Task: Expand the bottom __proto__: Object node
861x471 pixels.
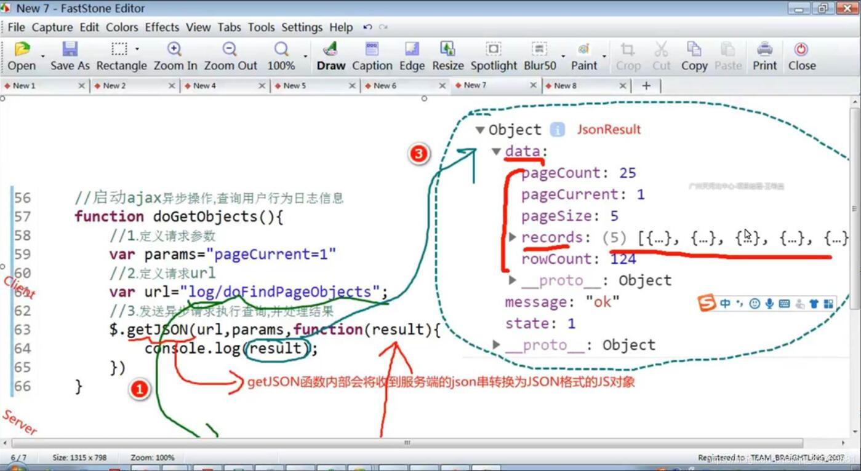Action: pos(496,344)
